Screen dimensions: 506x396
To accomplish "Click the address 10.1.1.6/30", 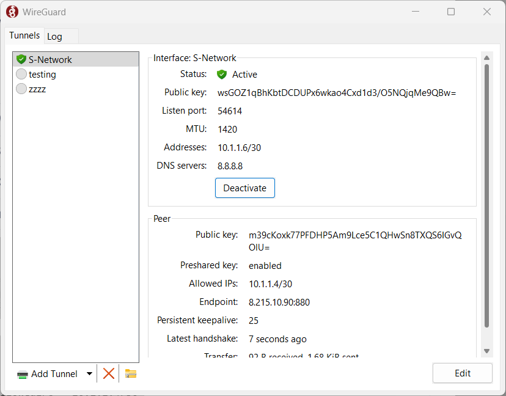I will coord(239,148).
